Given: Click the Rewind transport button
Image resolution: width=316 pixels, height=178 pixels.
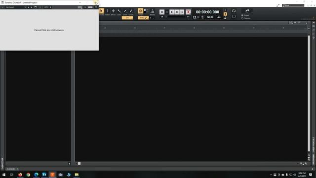Looking at the screenshot, I should click(162, 12).
